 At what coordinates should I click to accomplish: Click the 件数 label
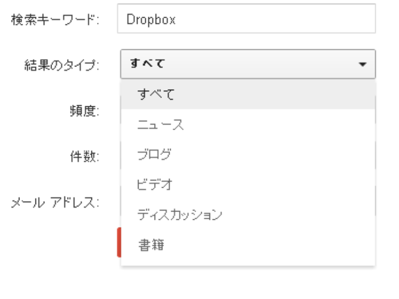[x=84, y=156]
